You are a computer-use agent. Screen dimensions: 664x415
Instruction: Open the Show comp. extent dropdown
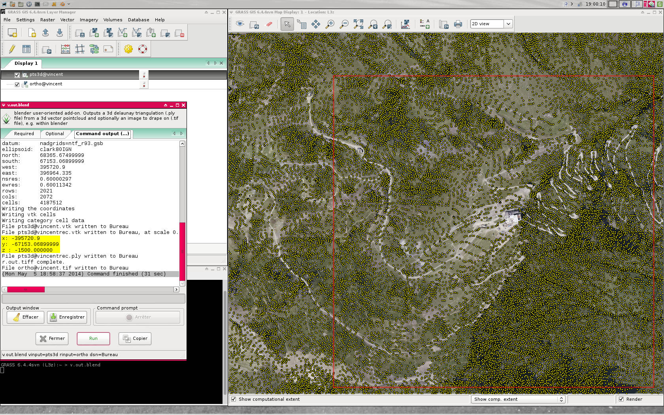click(519, 399)
